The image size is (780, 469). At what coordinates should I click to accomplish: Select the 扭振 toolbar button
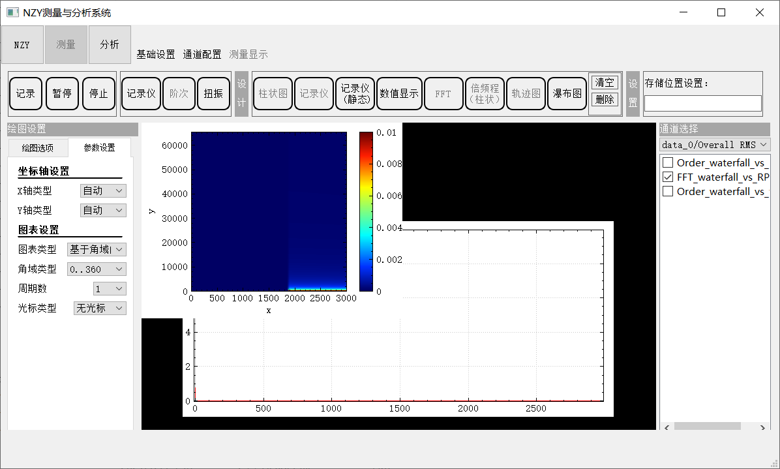pos(213,93)
